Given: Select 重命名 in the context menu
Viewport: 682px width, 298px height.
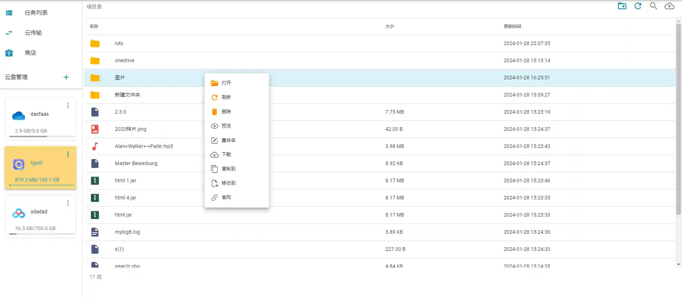Looking at the screenshot, I should [x=228, y=140].
